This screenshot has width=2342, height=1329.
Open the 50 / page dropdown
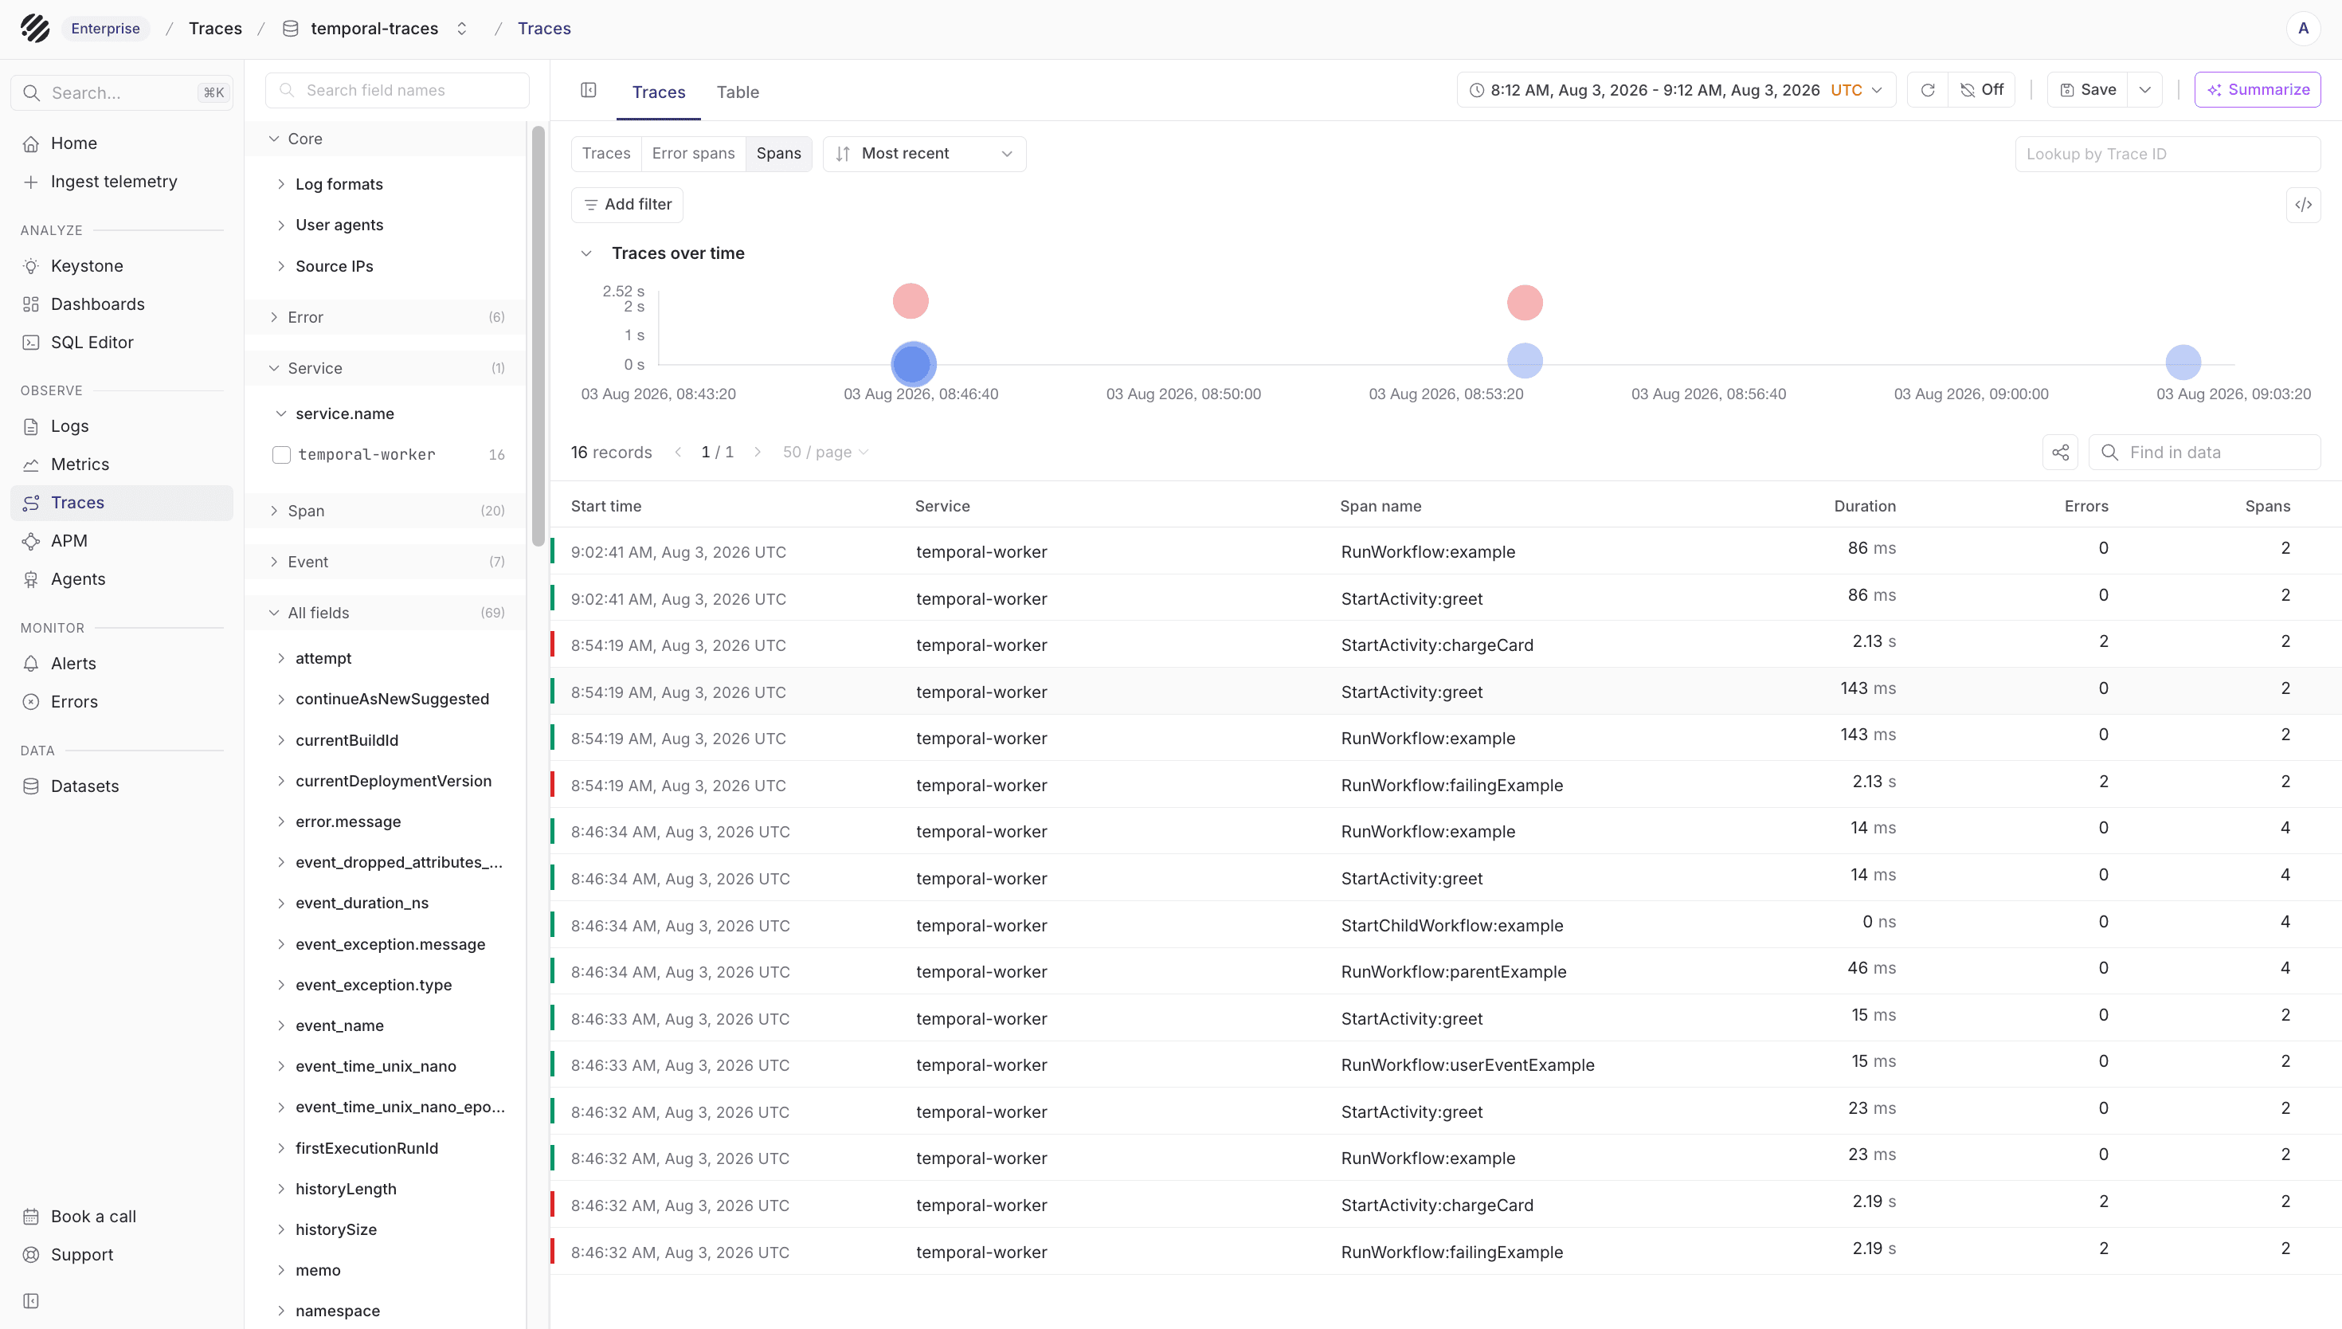[x=826, y=453]
